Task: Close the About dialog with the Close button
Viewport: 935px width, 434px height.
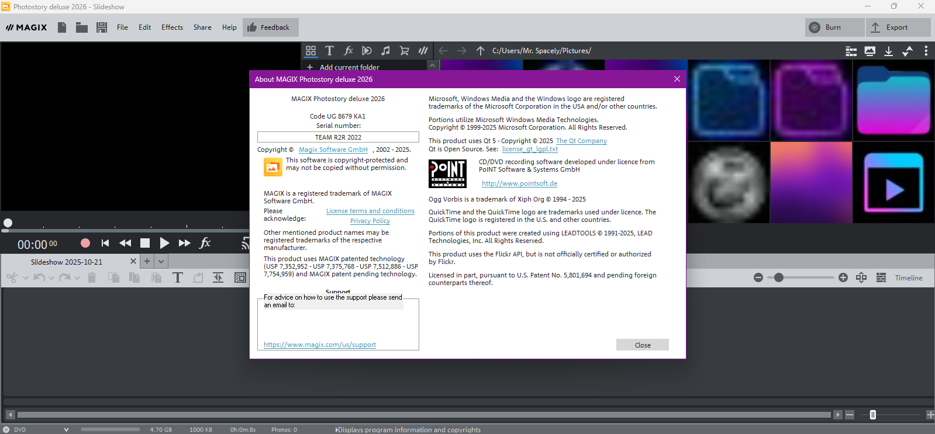Action: 643,345
